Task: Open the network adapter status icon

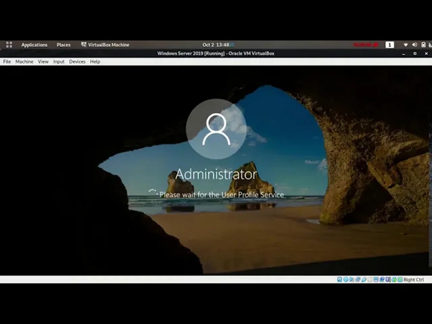Action: point(358,279)
